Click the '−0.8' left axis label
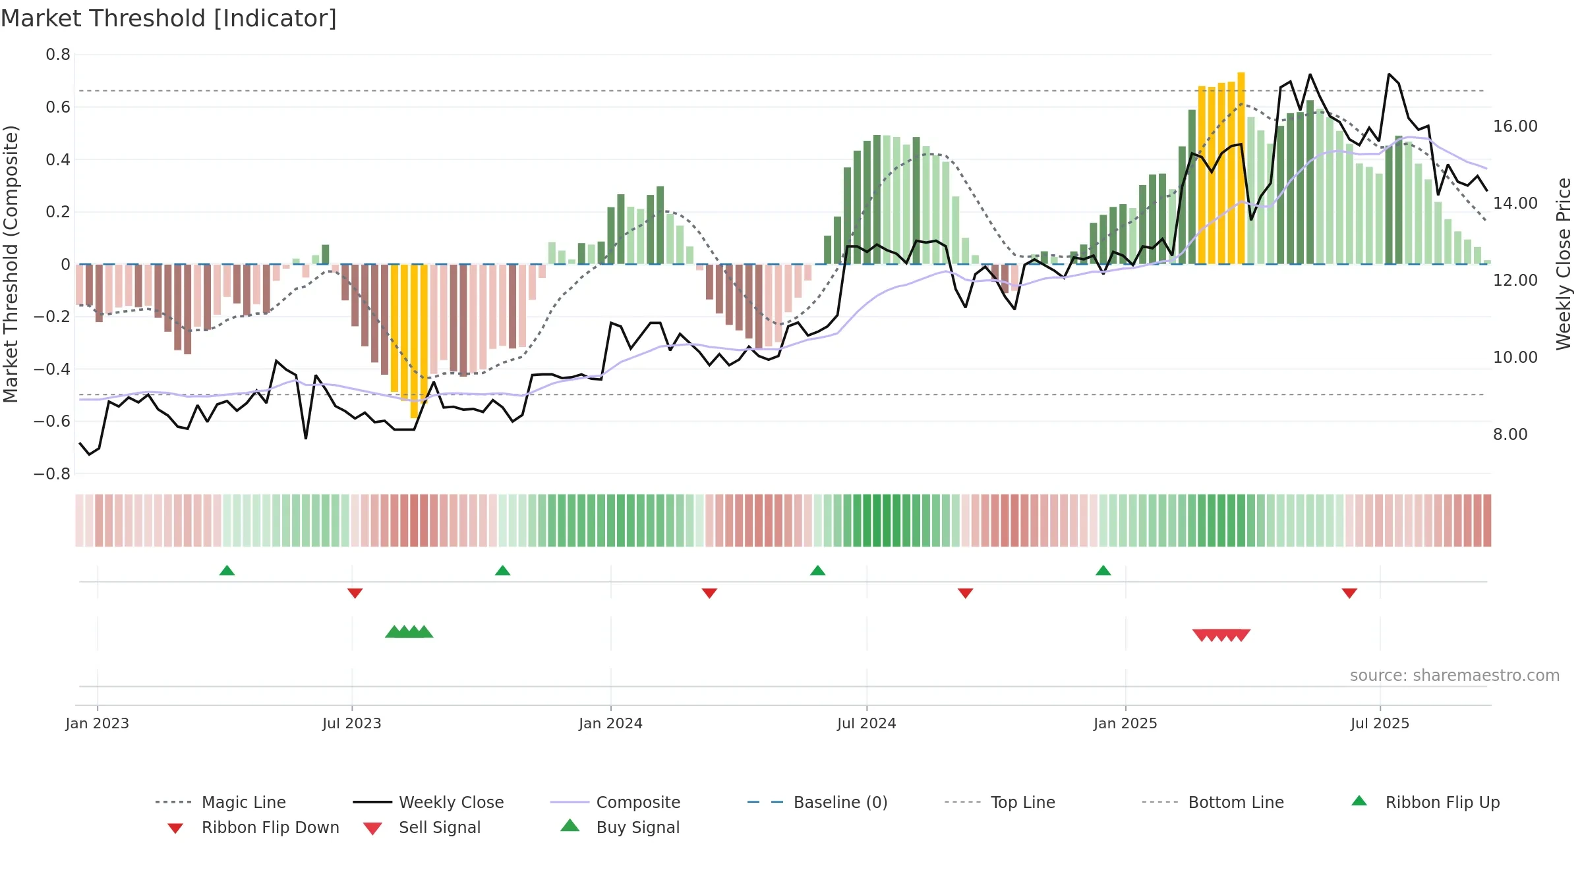 pyautogui.click(x=52, y=474)
